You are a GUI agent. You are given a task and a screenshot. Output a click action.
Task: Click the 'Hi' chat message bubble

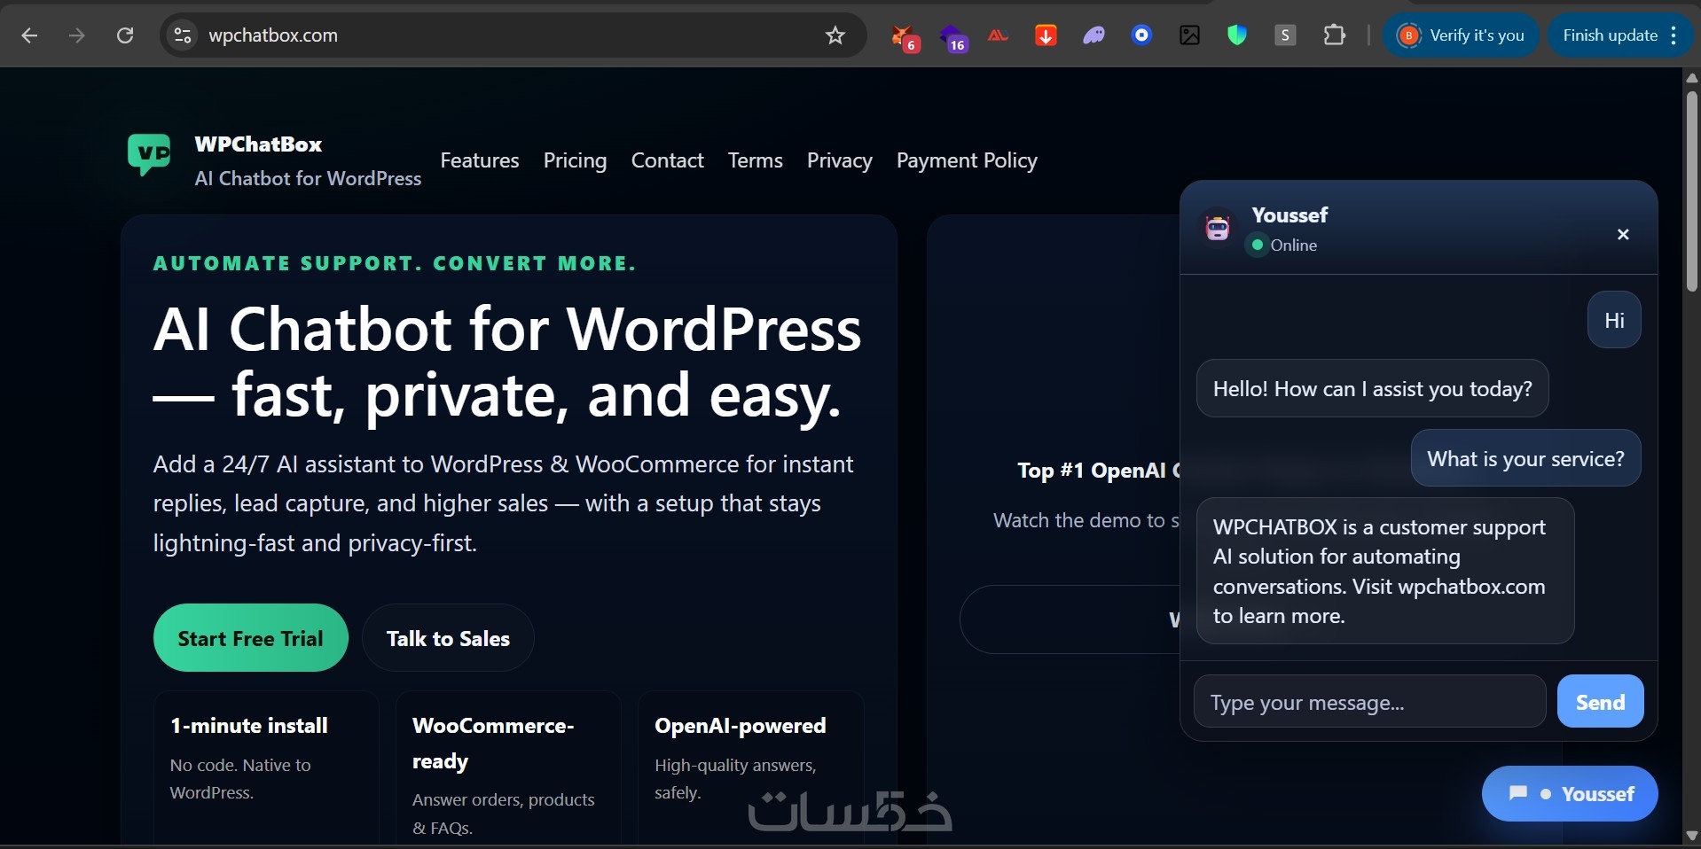tap(1614, 320)
